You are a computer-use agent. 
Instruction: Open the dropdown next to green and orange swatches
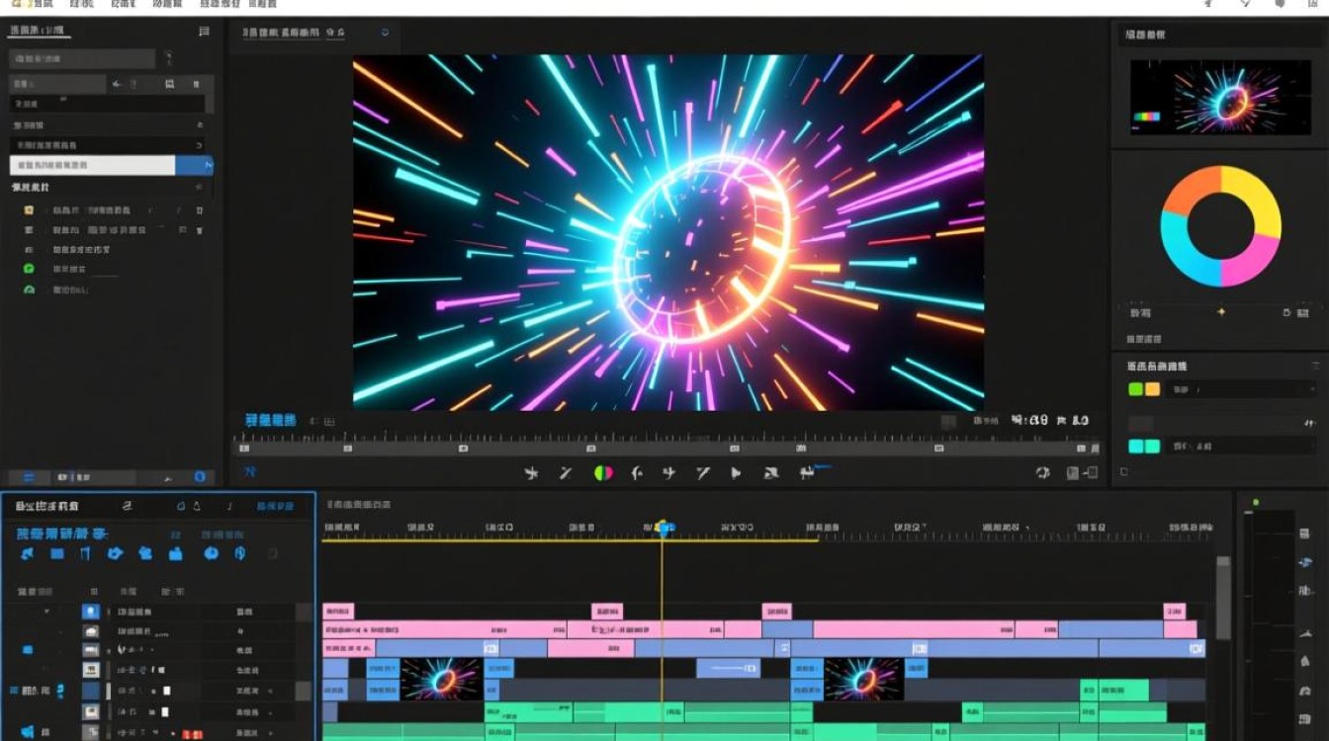point(1240,389)
